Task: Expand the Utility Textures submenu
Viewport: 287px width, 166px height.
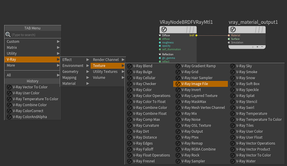Action: 107,72
